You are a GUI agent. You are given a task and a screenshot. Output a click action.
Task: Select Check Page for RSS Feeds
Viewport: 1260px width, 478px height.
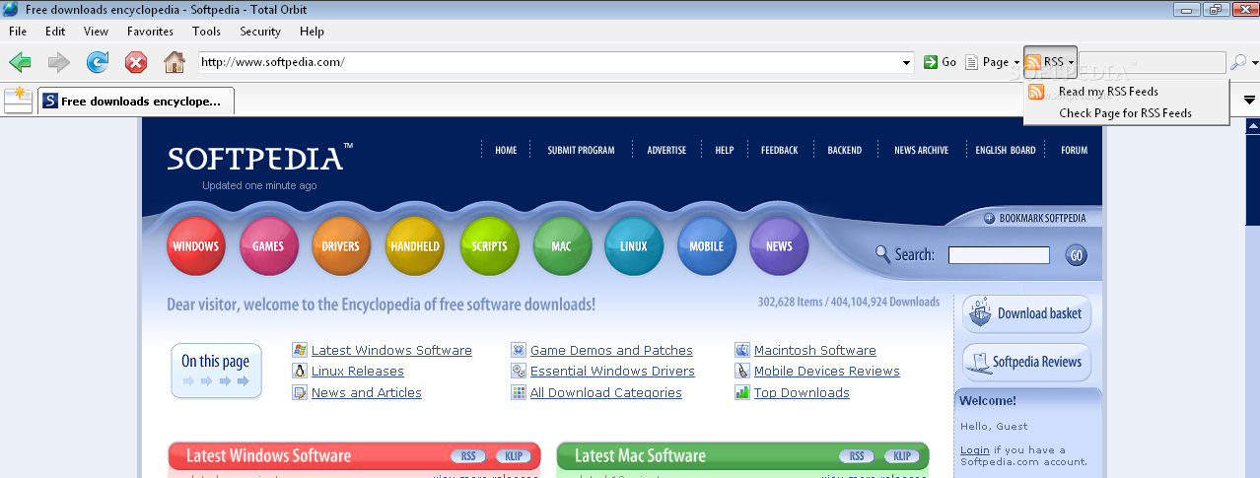(1126, 113)
